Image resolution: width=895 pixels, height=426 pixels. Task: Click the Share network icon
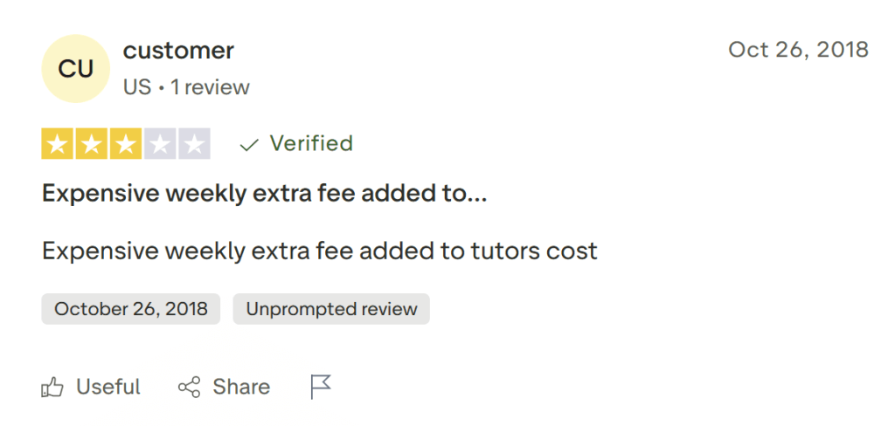coord(189,388)
